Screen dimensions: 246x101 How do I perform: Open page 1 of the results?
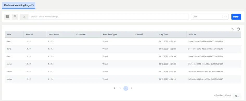pyautogui.click(x=120, y=88)
